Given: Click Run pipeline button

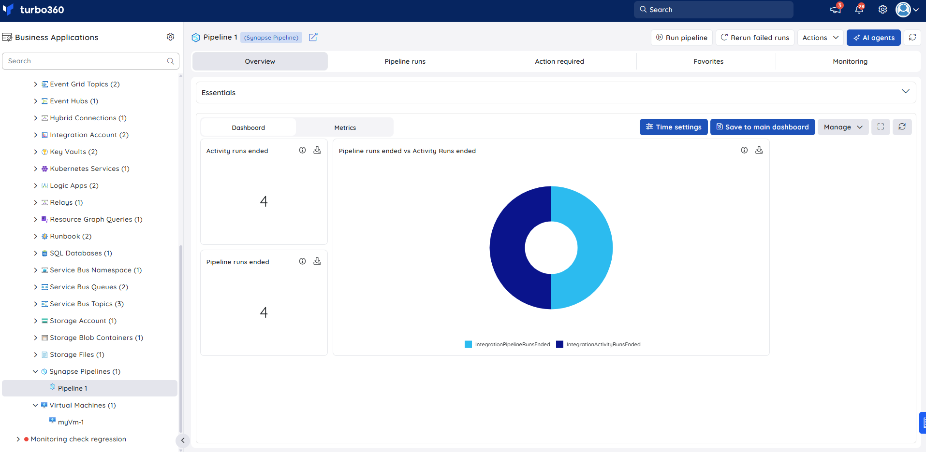Looking at the screenshot, I should (681, 37).
